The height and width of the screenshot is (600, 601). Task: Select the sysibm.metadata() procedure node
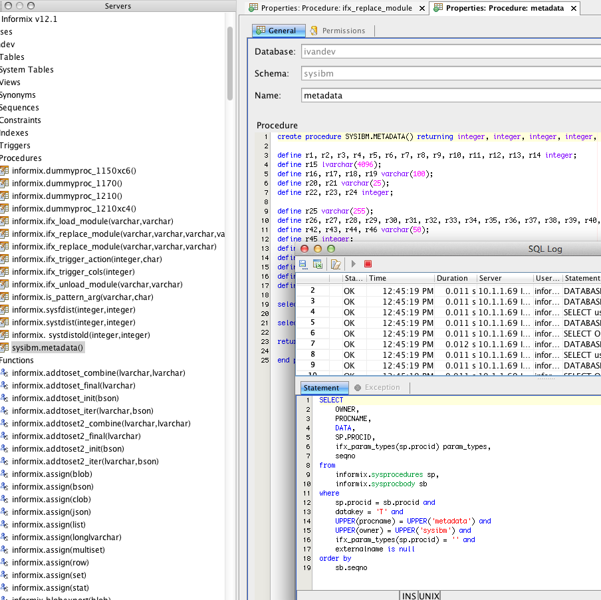[48, 347]
